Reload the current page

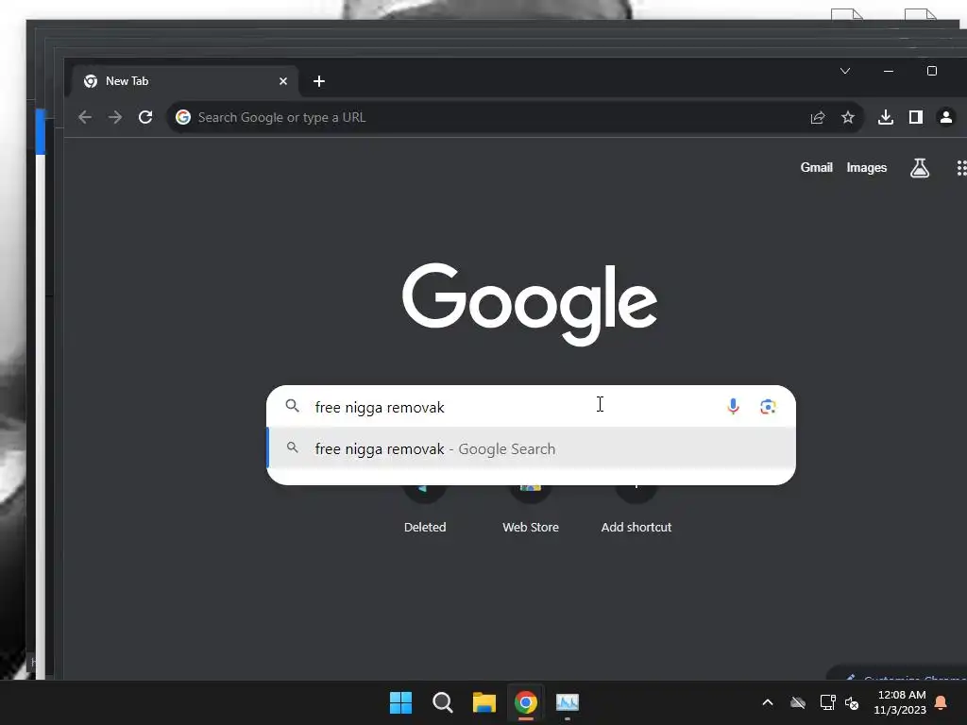coord(145,117)
